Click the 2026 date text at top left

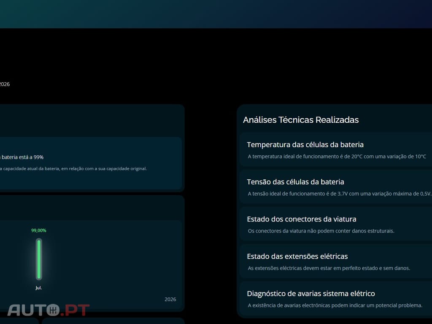click(5, 84)
